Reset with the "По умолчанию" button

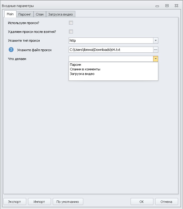pos(68,202)
